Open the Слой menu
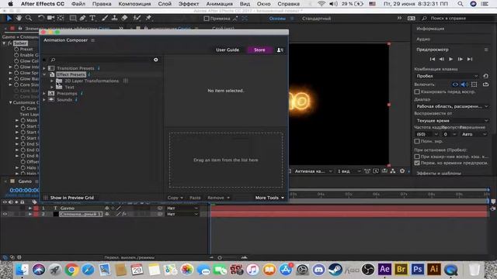 [165, 4]
